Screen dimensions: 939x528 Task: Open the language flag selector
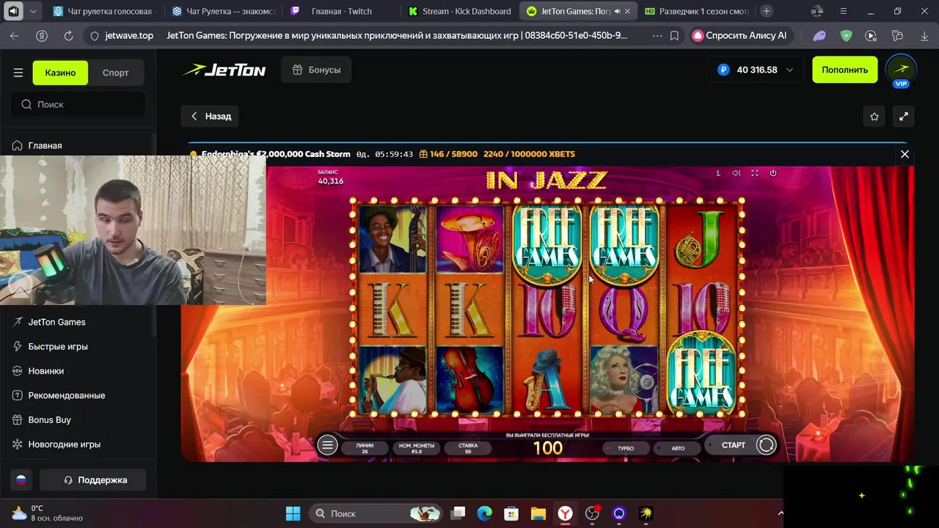[21, 480]
